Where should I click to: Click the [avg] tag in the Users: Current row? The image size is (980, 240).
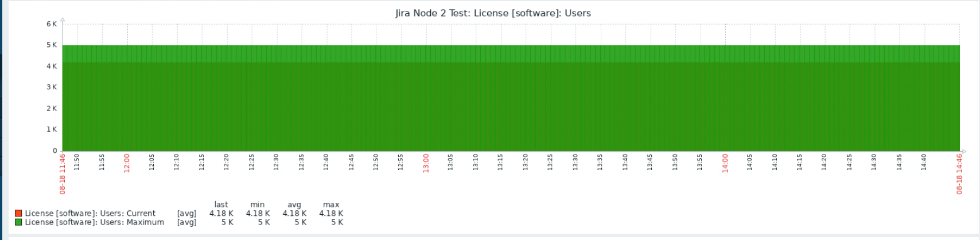pos(186,213)
